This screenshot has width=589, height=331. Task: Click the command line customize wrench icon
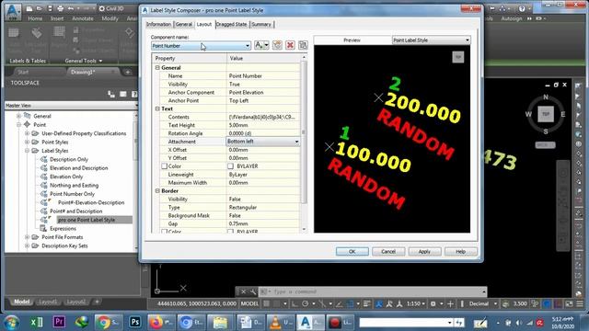pos(253,291)
